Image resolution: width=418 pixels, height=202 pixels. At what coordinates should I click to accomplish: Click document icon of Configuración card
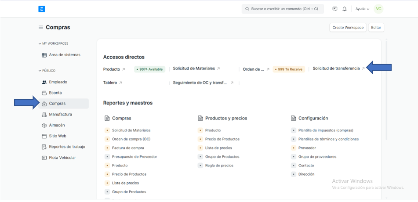coord(293,118)
